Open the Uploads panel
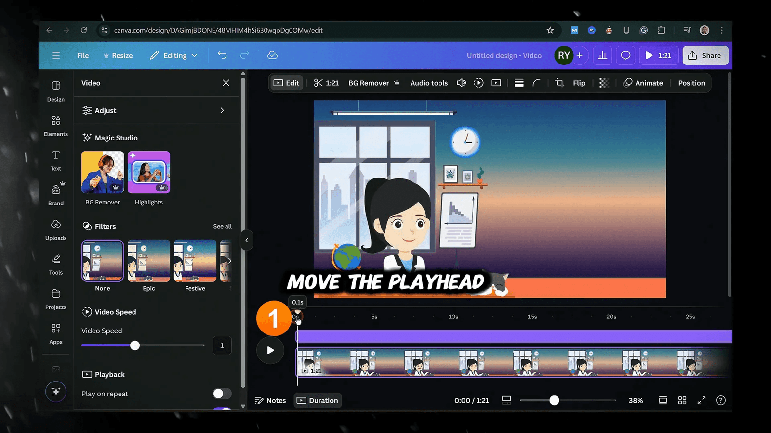The image size is (771, 433). (55, 230)
